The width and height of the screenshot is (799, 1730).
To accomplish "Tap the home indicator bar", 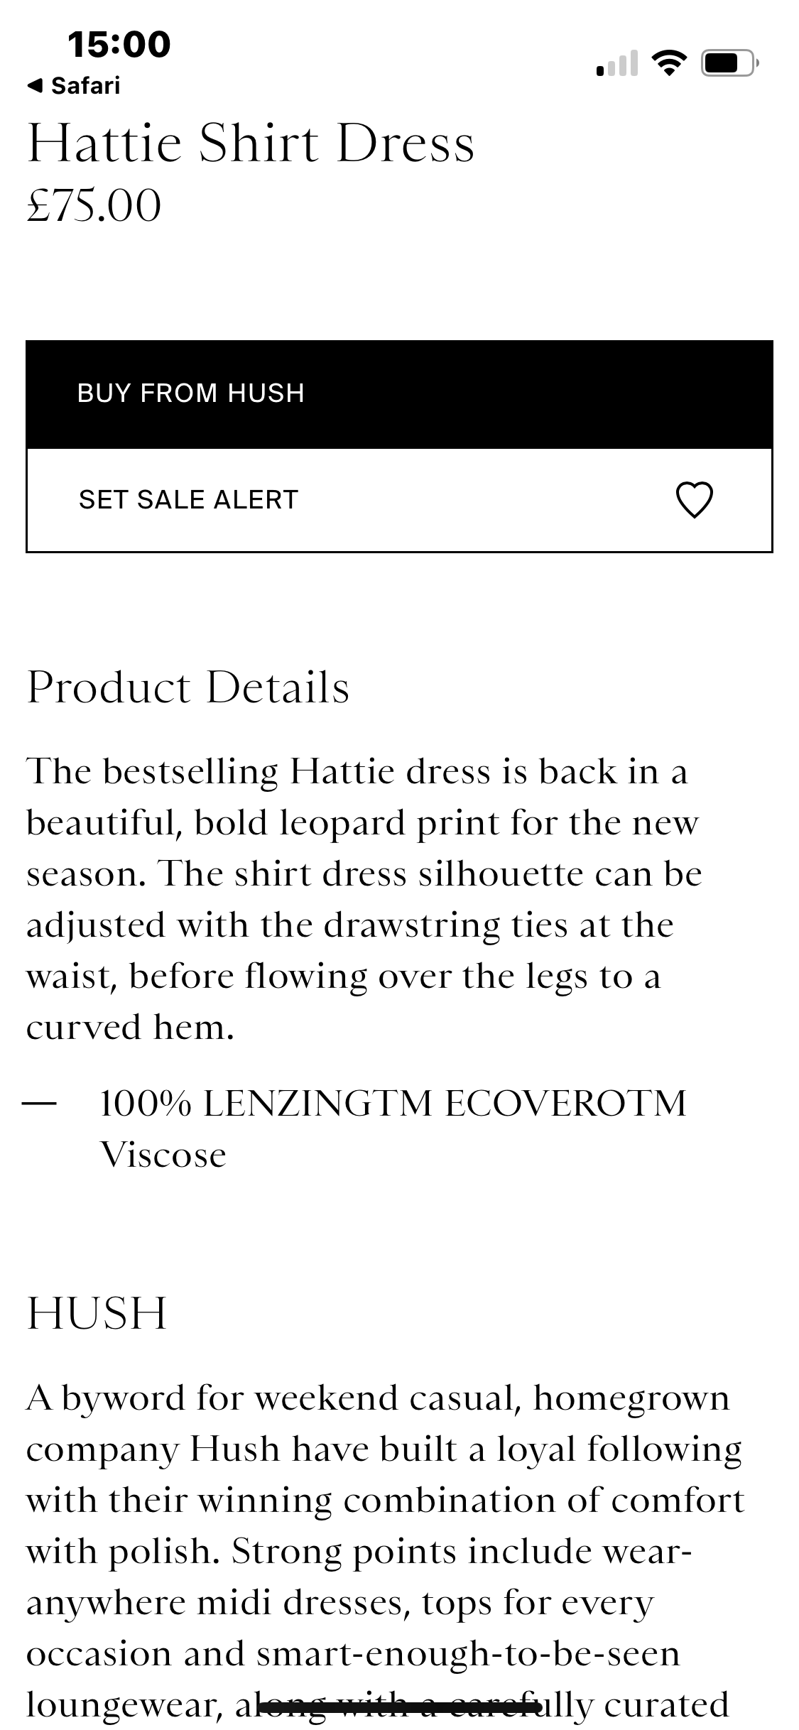I will point(400,1707).
